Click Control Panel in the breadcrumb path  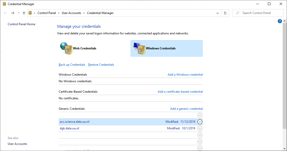click(47, 13)
